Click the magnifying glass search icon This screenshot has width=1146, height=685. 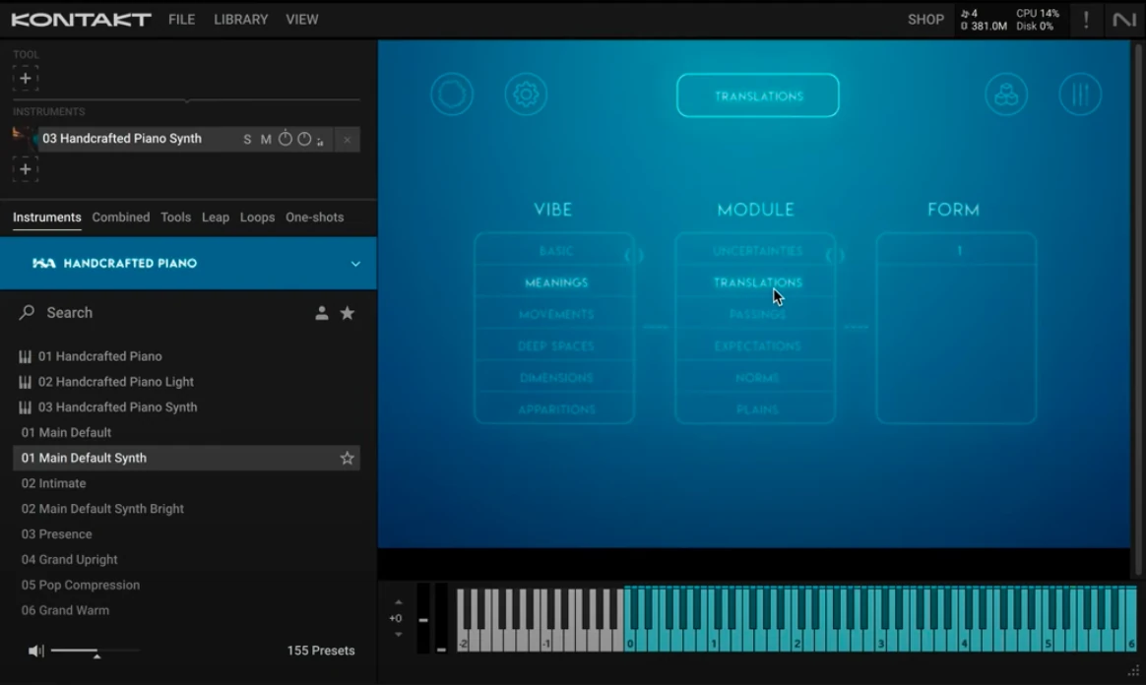coord(27,313)
